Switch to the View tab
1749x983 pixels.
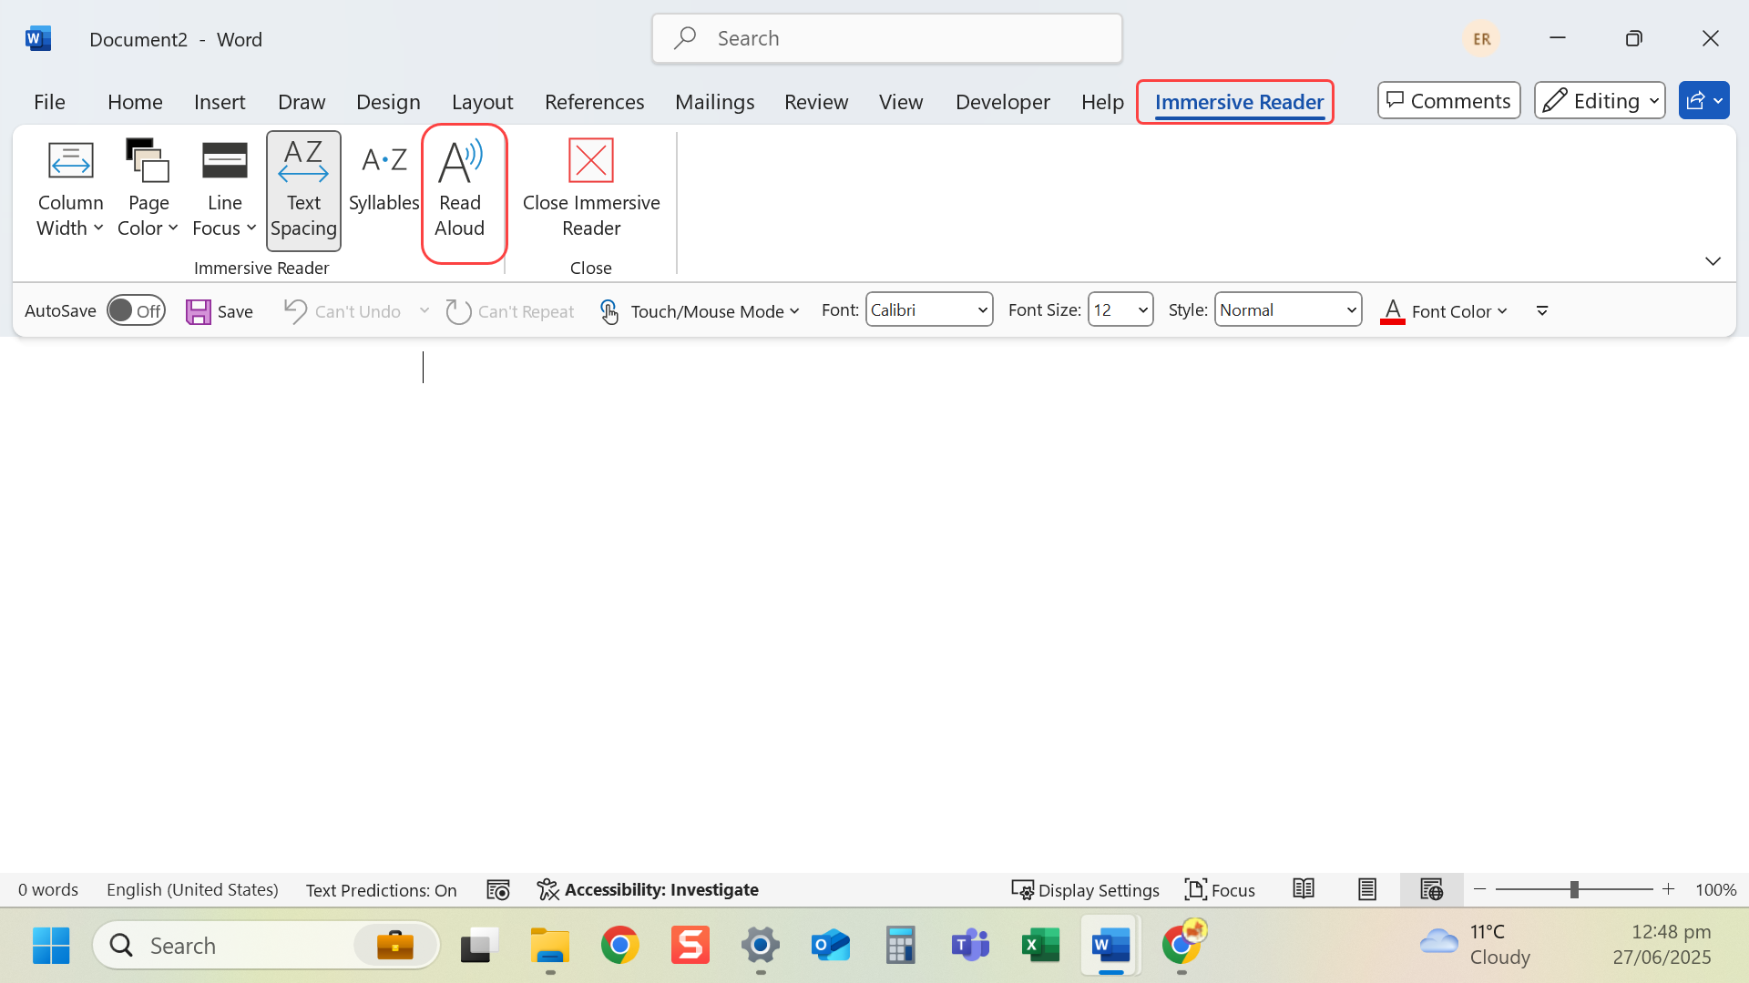click(901, 101)
